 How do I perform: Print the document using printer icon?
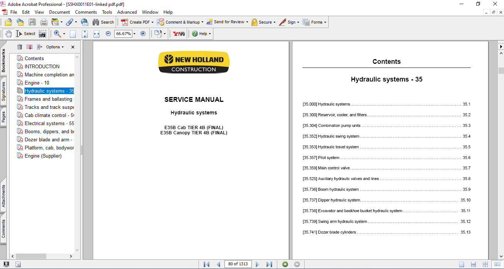[44, 22]
